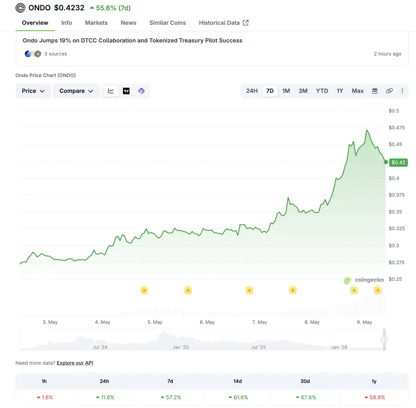
Task: Open the news marker just before 9. May
Action: (354, 290)
